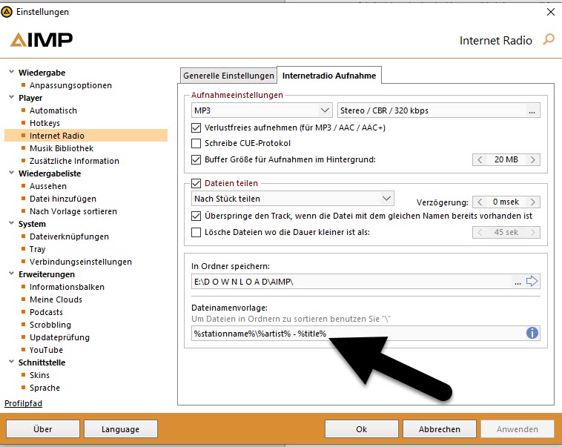Decrease buffer size with left arrow
The width and height of the screenshot is (562, 447).
tap(480, 160)
